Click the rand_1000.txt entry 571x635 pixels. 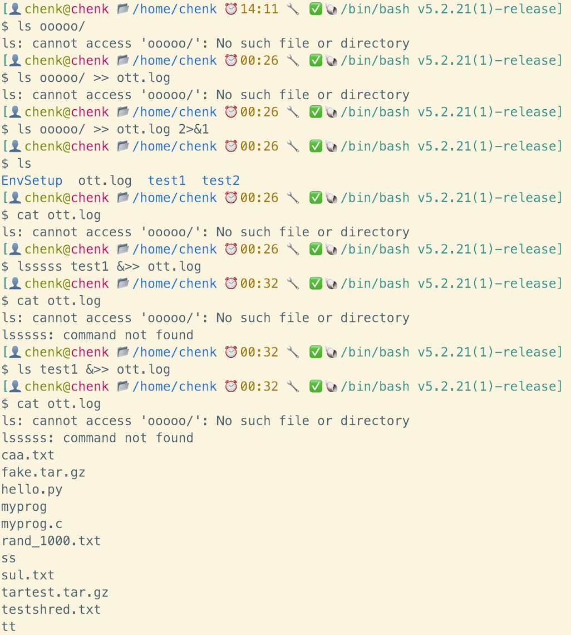tap(51, 541)
